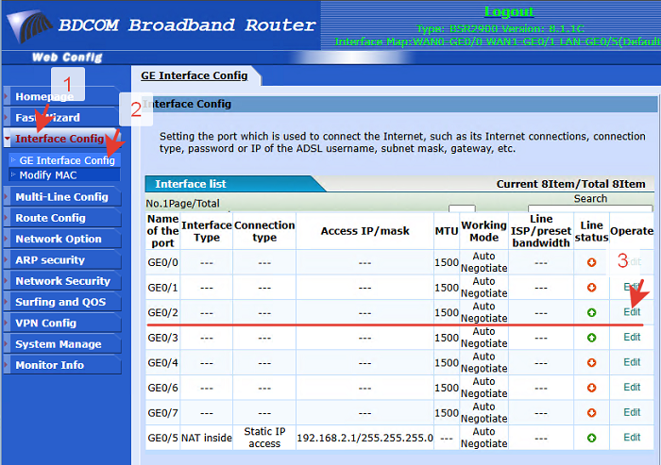Viewport: 661px width, 465px height.
Task: Click the Working Mode column header
Action: [483, 231]
